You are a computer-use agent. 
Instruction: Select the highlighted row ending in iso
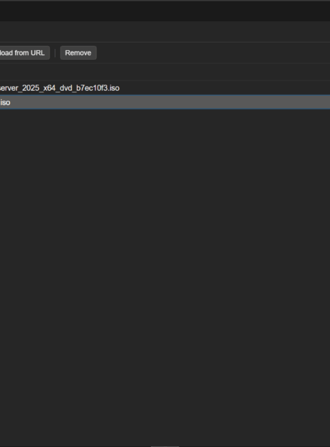pyautogui.click(x=165, y=102)
